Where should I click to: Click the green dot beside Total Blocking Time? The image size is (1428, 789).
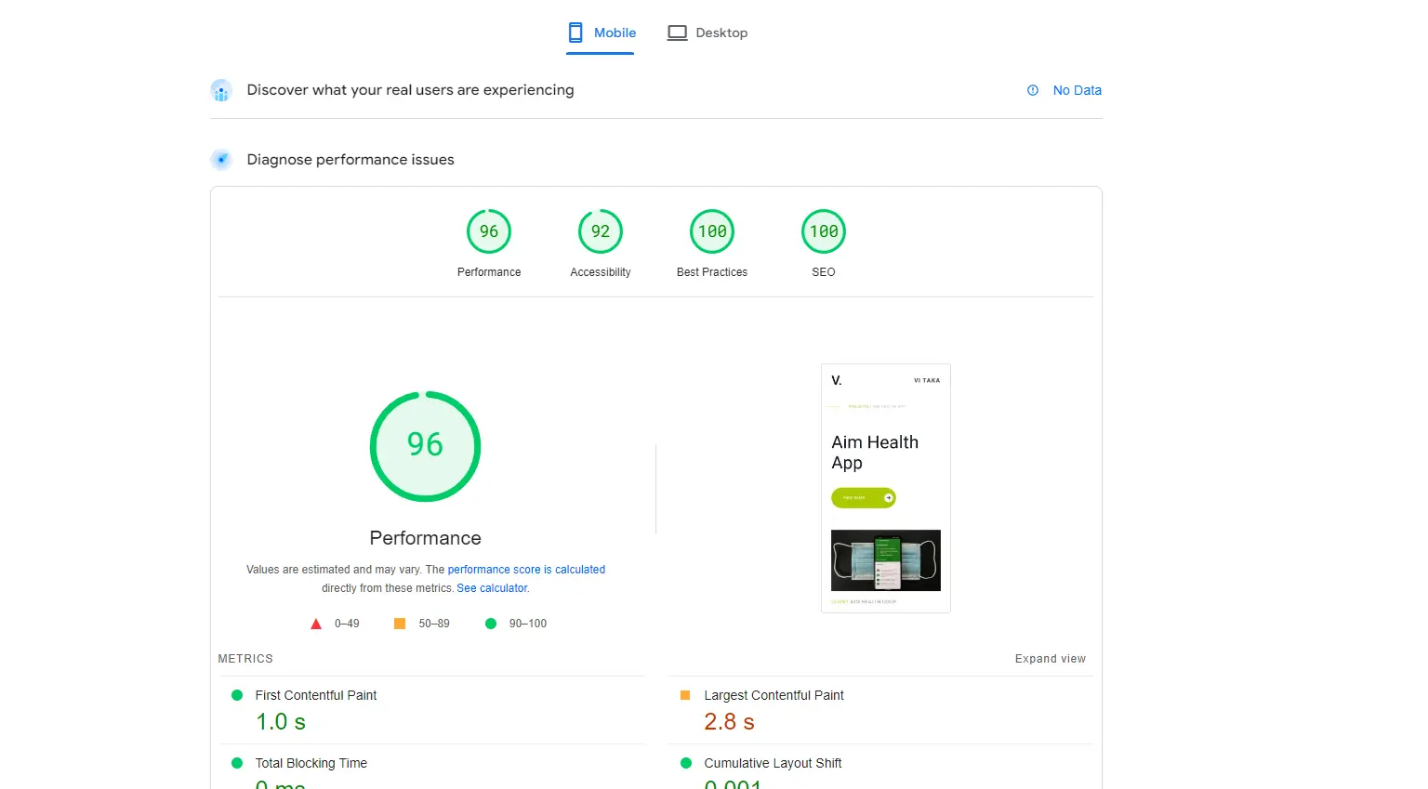pos(237,763)
